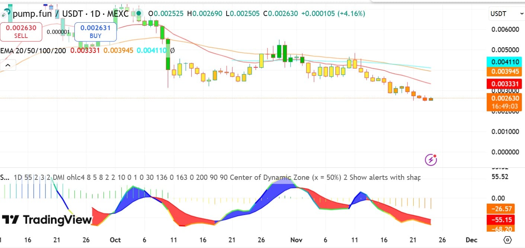This screenshot has width=525, height=248.
Task: Click the current price 0.002630 countdown label
Action: 505,102
